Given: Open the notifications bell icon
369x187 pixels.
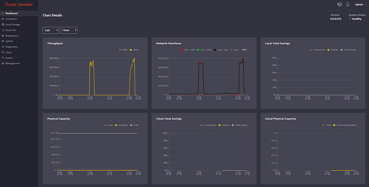Looking at the screenshot, I should (347, 5).
